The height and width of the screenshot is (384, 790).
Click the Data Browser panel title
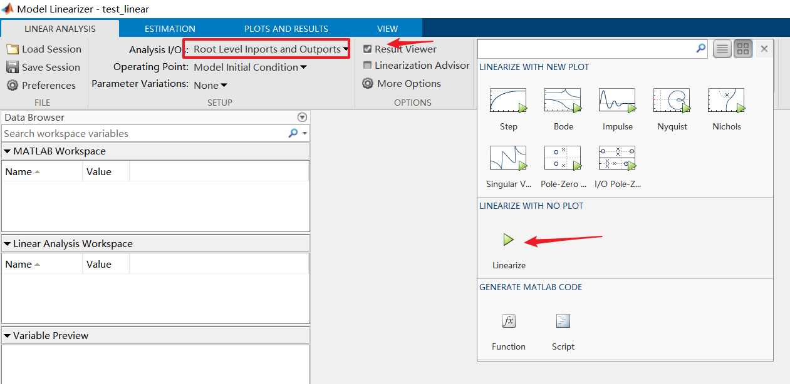point(34,118)
